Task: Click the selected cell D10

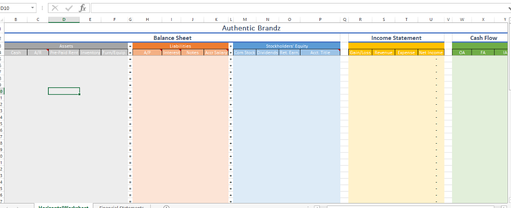Action: click(x=64, y=91)
